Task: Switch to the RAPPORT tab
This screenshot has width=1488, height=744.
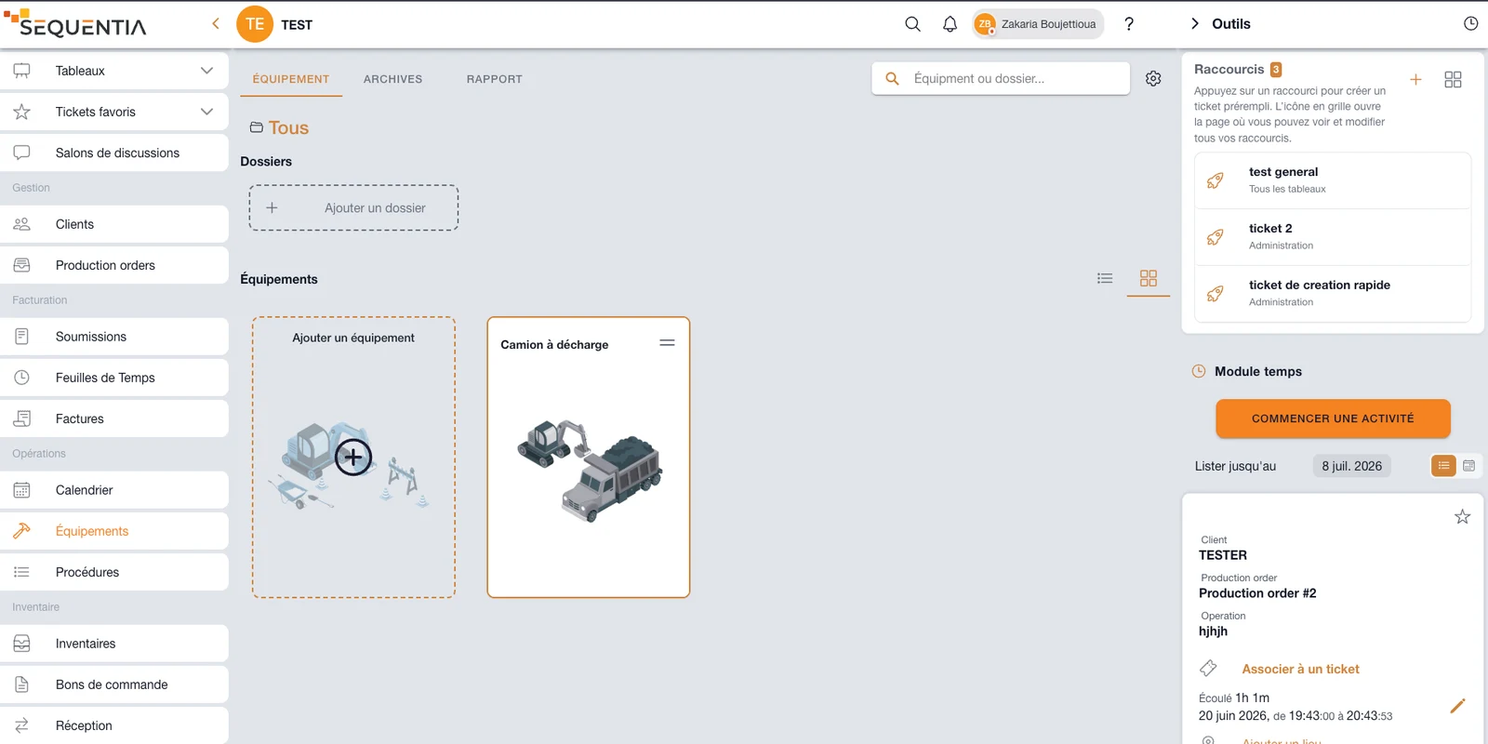Action: click(494, 79)
